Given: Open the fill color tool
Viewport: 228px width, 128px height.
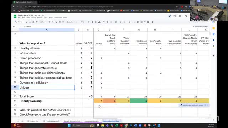Looking at the screenshot, I should [104, 22].
